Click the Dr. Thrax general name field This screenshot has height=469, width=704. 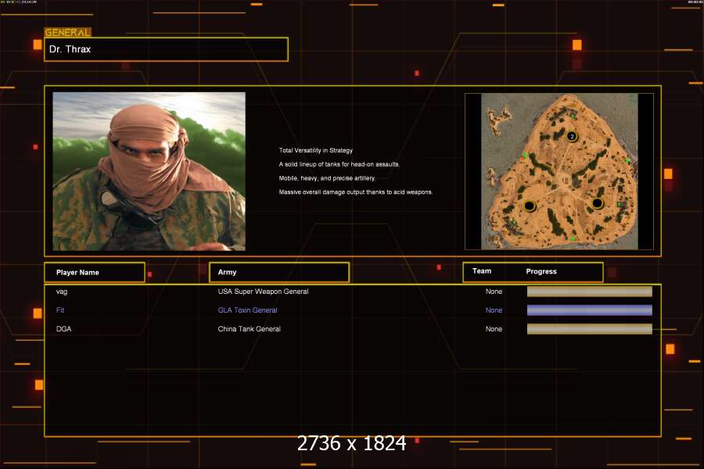point(166,49)
